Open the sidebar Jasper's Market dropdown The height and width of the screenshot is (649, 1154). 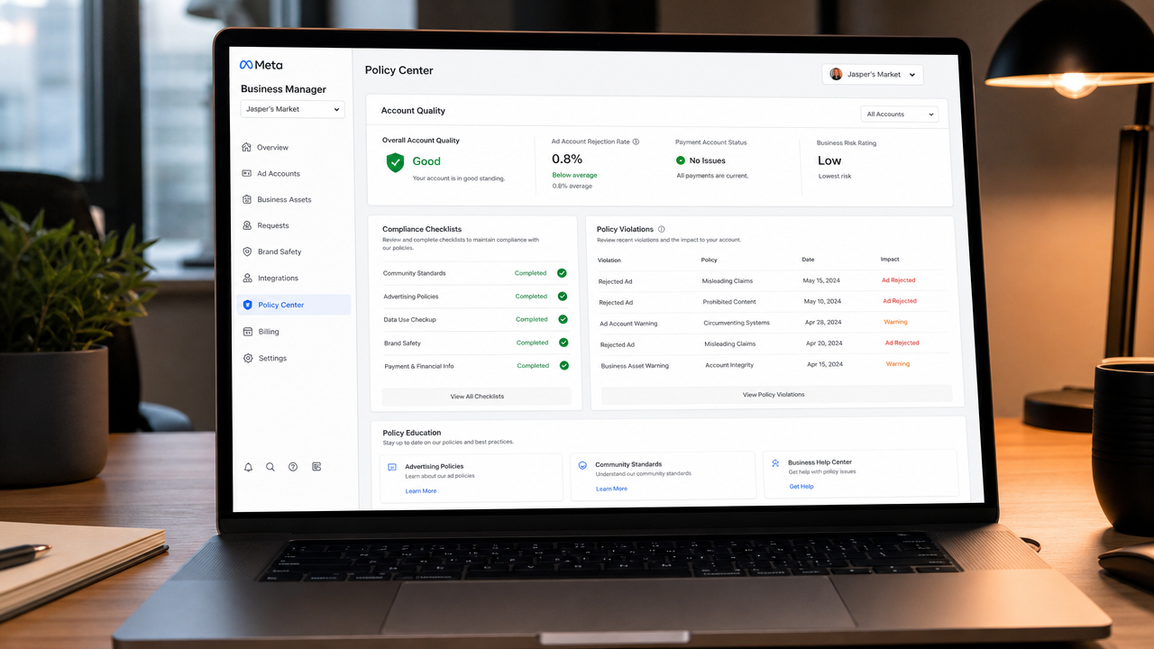(292, 109)
